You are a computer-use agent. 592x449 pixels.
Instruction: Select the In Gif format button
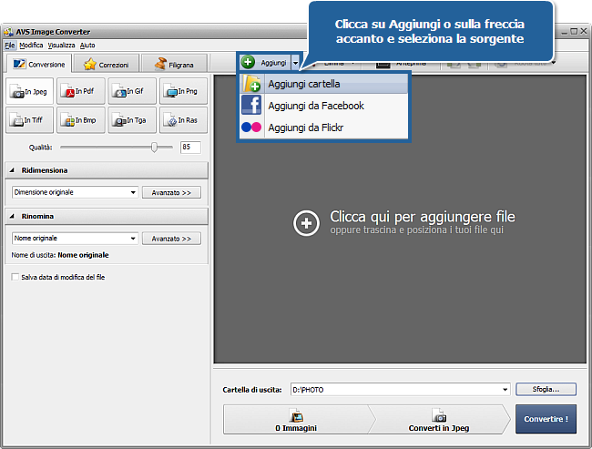click(132, 91)
